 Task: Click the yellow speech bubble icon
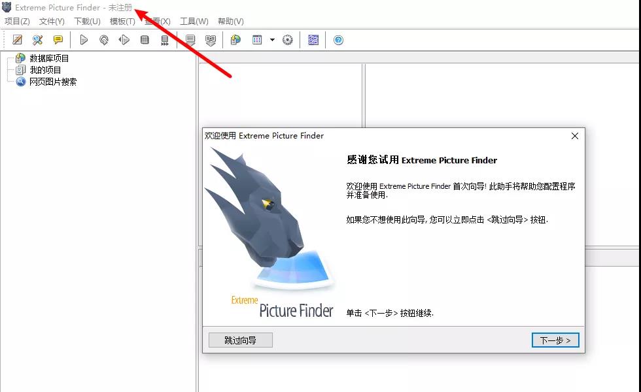(58, 40)
